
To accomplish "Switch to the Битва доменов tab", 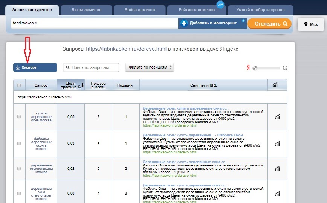I will pyautogui.click(x=86, y=10).
